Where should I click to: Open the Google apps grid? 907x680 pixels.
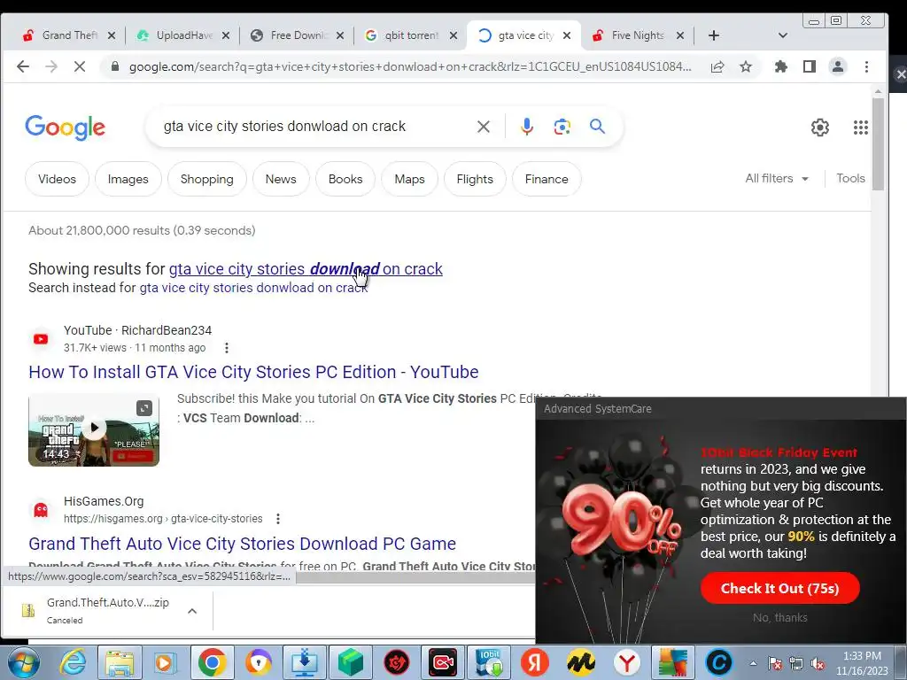(x=861, y=127)
